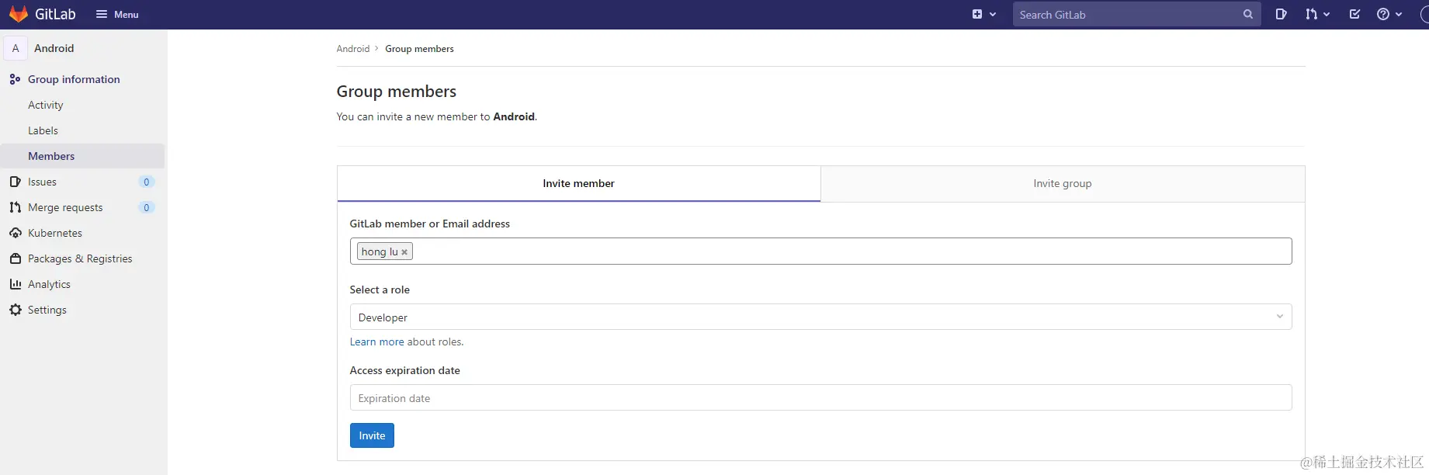
Task: Focus the Expiration date field
Action: point(820,397)
